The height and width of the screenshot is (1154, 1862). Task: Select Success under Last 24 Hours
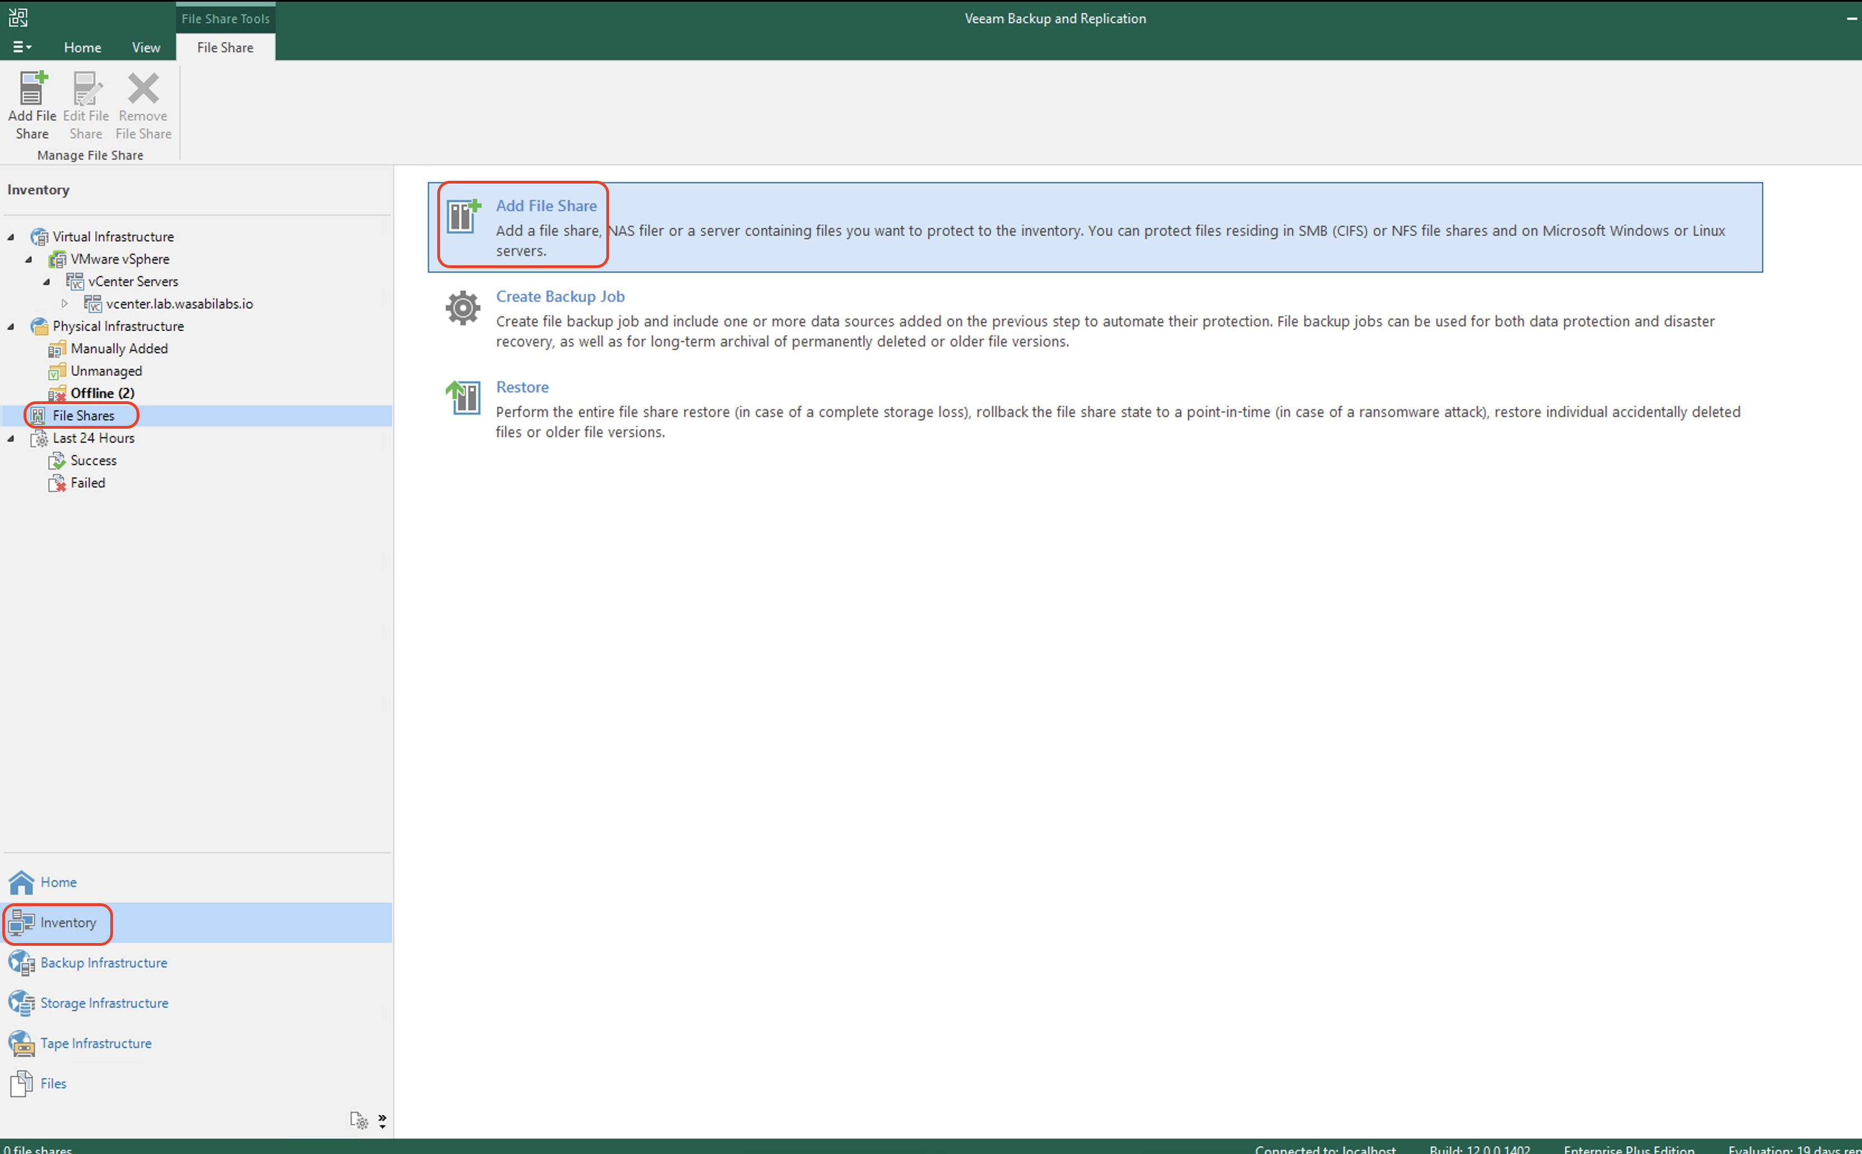click(93, 460)
